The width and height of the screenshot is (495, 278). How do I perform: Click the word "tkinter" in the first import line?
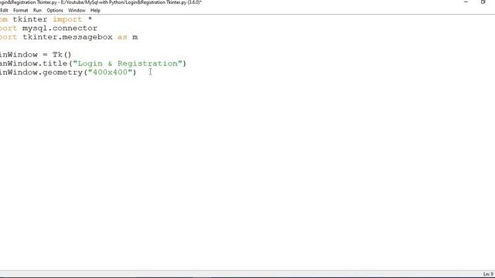(x=30, y=19)
